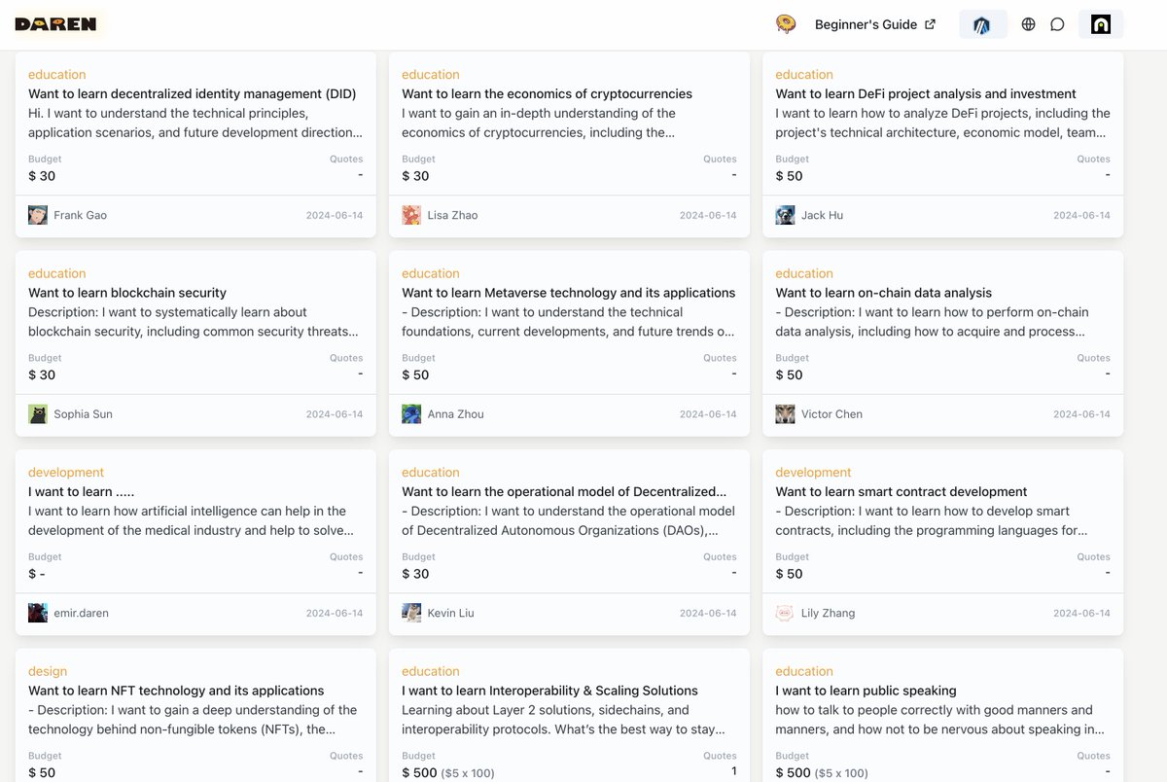1167x782 pixels.
Task: Click the DAREN logo
Action: 55,24
